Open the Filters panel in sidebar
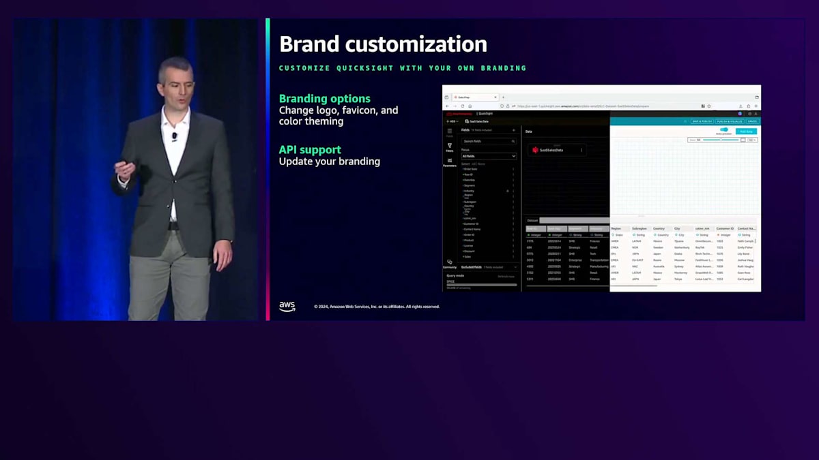The image size is (819, 460). pyautogui.click(x=450, y=147)
